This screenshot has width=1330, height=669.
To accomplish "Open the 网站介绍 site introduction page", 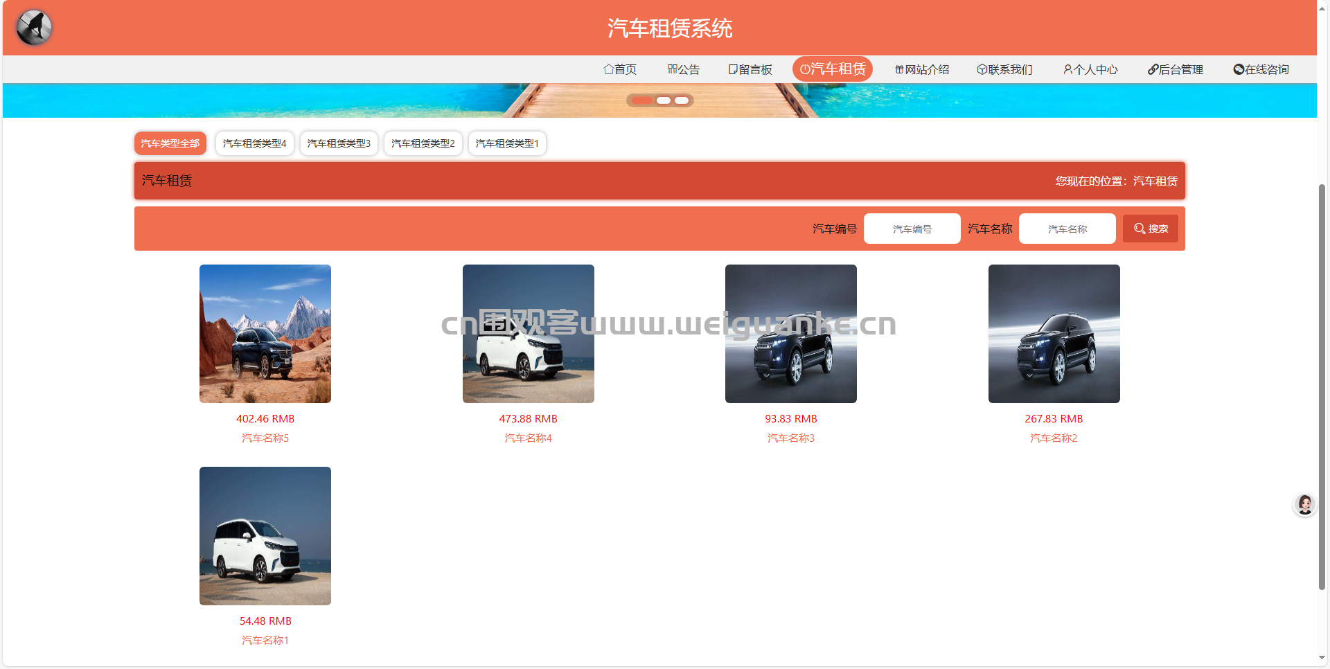I will point(922,69).
